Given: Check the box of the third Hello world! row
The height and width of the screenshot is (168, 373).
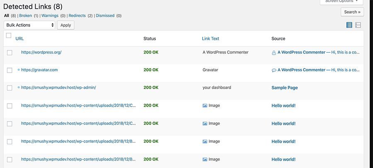Looking at the screenshot, I should tap(10, 141).
